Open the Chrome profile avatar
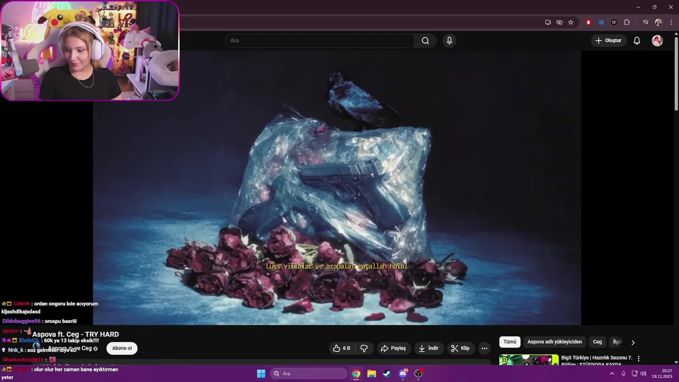Image resolution: width=679 pixels, height=382 pixels. (x=658, y=22)
